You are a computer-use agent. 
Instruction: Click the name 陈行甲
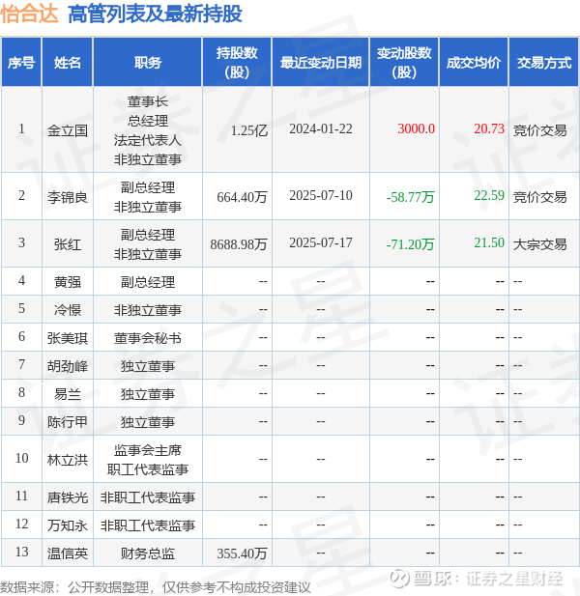coord(68,422)
